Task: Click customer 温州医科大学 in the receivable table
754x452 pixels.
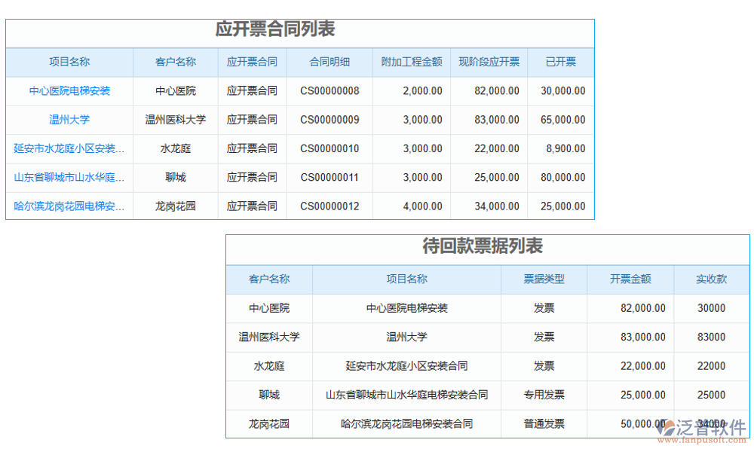Action: [269, 337]
